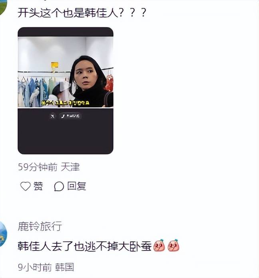Image resolution: width=259 pixels, height=278 pixels.
Task: Click the 9小时前 韩国 timestamp
Action: pyautogui.click(x=46, y=267)
